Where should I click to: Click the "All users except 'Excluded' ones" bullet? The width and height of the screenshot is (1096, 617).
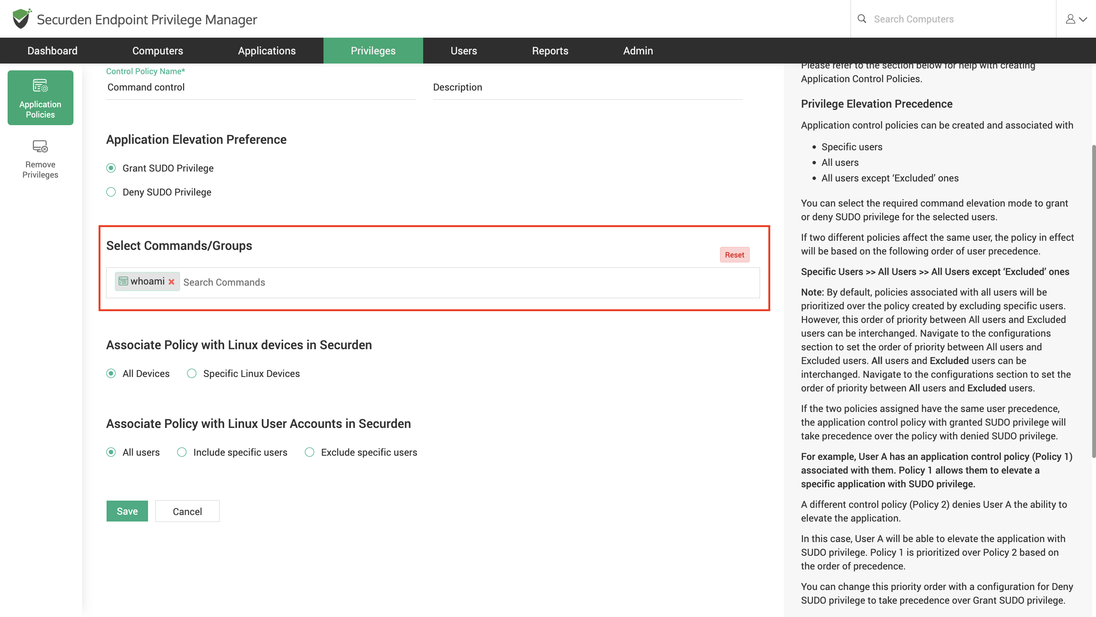click(x=890, y=178)
